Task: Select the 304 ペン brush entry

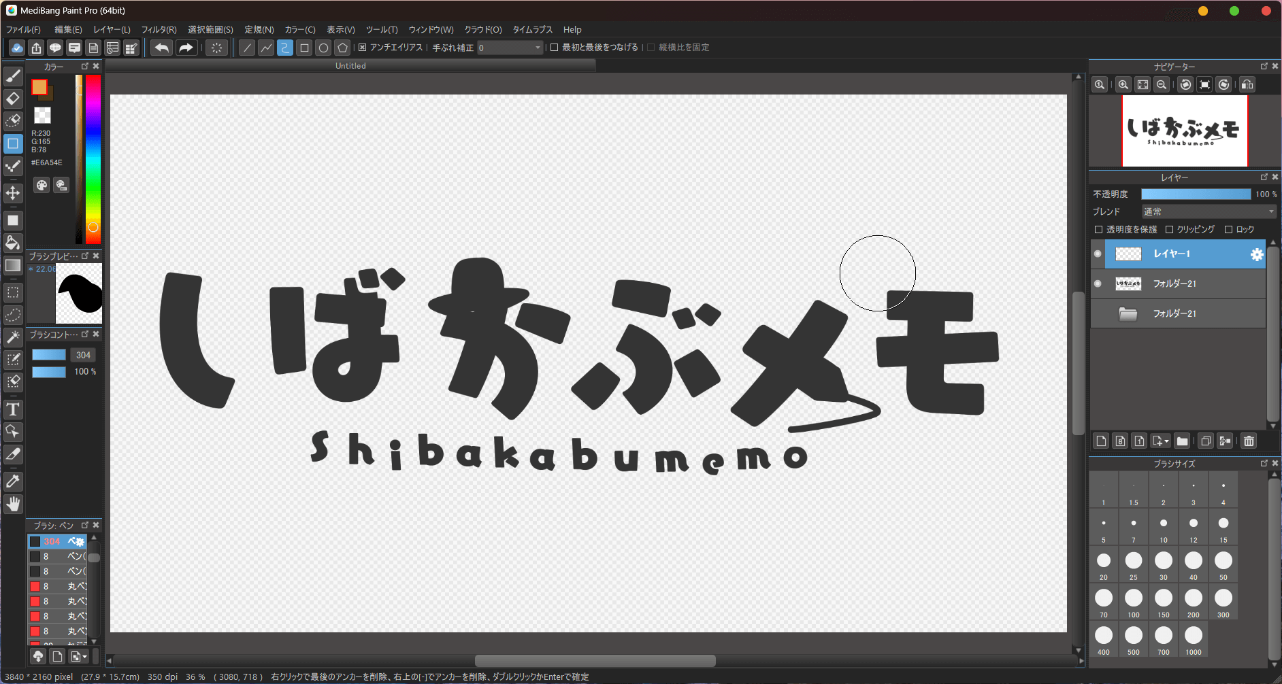Action: click(x=57, y=542)
